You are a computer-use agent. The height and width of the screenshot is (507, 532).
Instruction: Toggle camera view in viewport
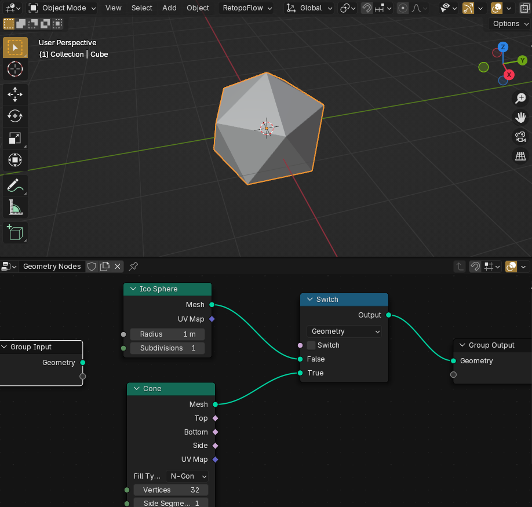[x=520, y=137]
